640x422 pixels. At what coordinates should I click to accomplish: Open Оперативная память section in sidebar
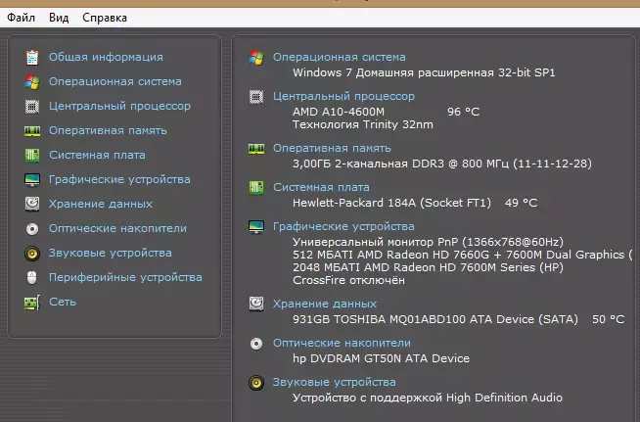[108, 130]
